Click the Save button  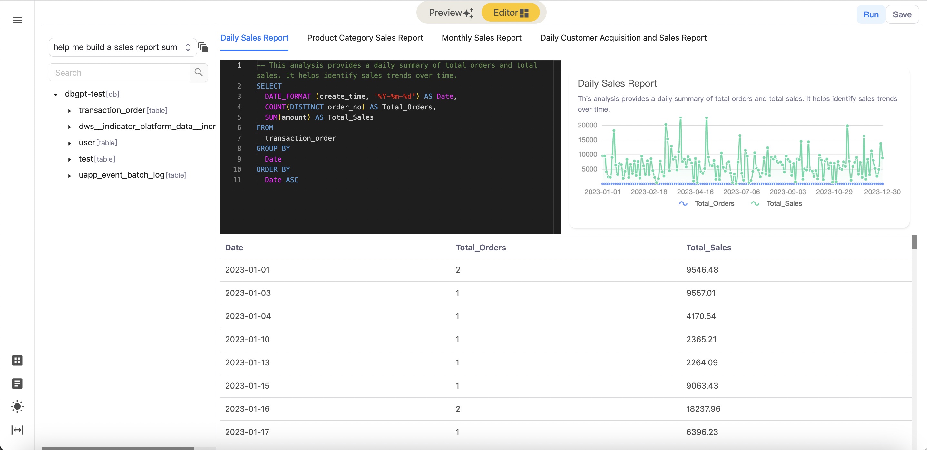point(902,15)
